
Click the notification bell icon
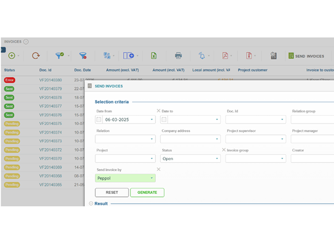pyautogui.click(x=202, y=56)
